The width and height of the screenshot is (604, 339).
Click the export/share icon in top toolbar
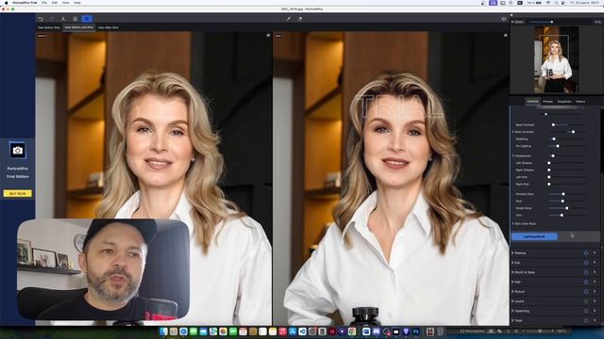[300, 19]
